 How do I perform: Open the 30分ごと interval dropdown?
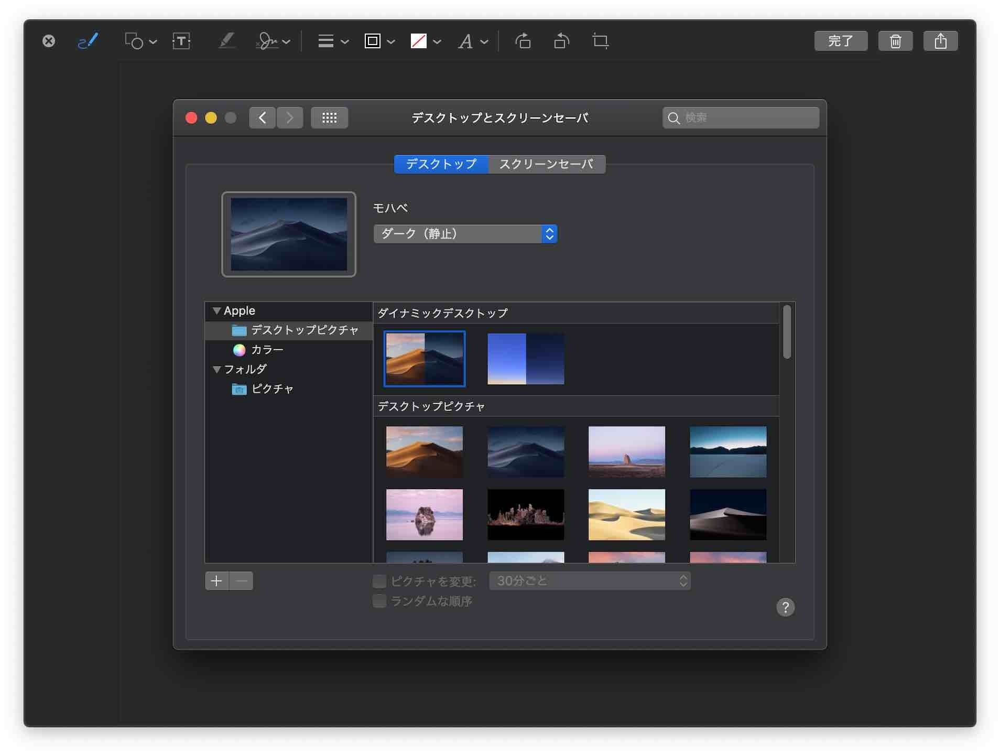(590, 581)
